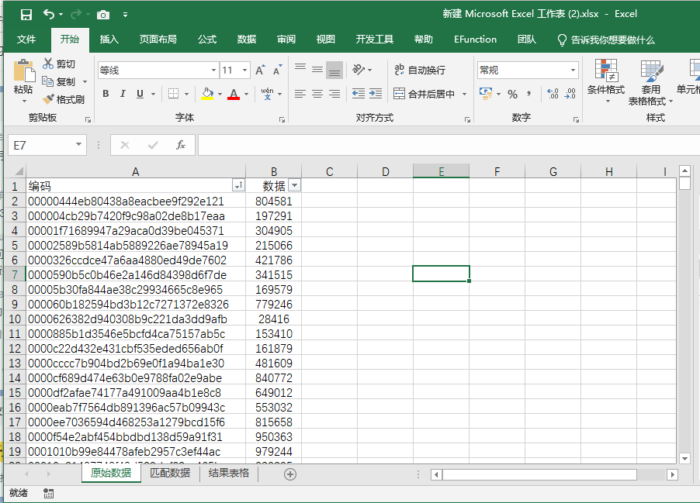Align text to the right

click(334, 94)
